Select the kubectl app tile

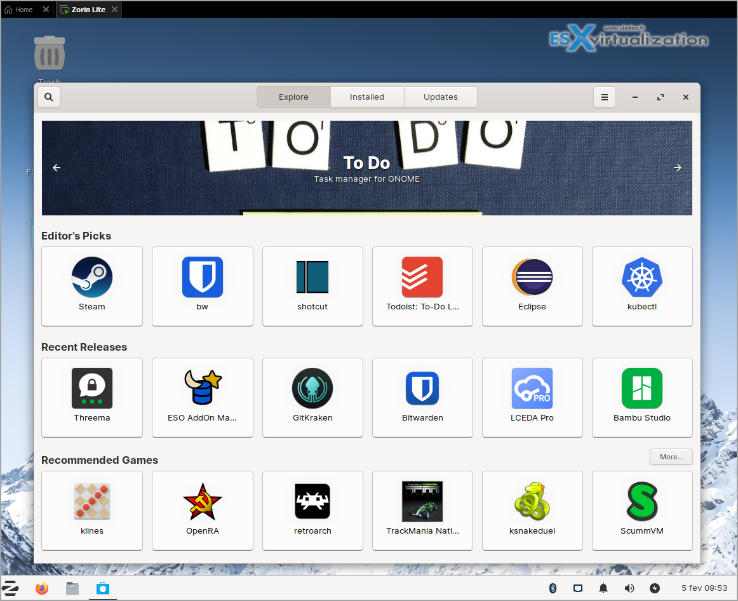(x=642, y=286)
